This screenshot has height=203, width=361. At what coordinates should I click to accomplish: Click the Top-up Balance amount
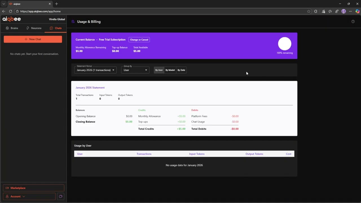pos(115,51)
